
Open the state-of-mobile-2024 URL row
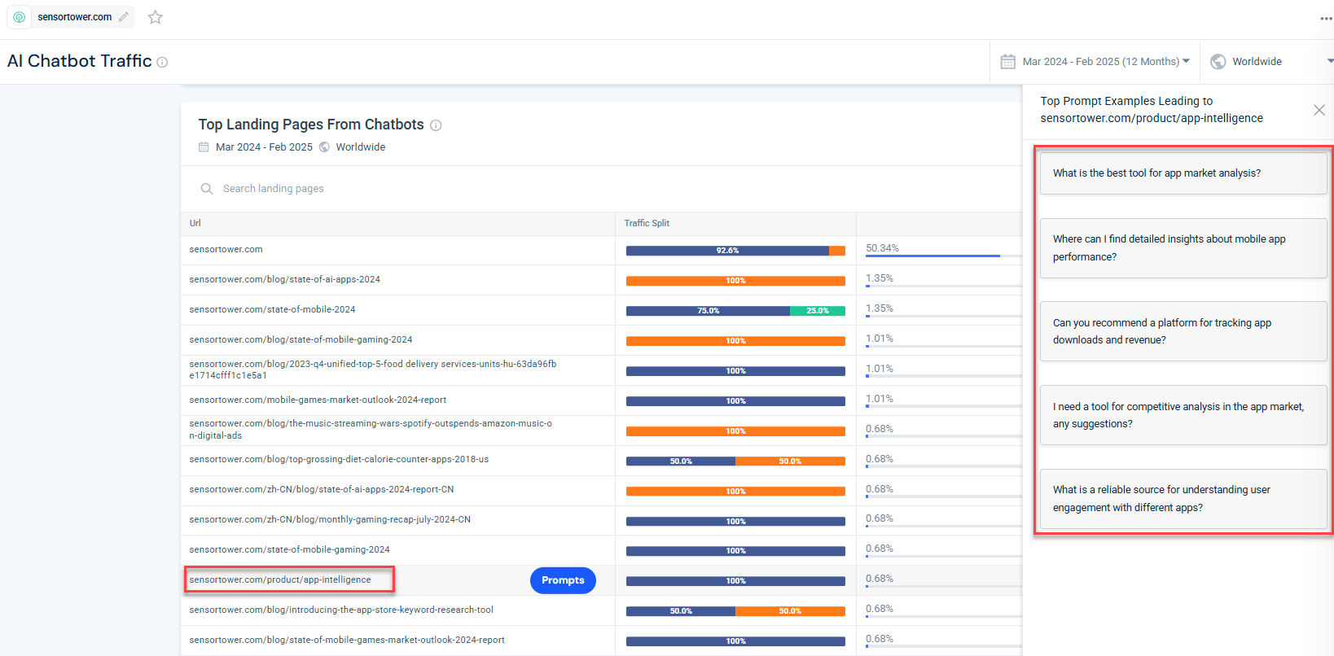coord(272,309)
